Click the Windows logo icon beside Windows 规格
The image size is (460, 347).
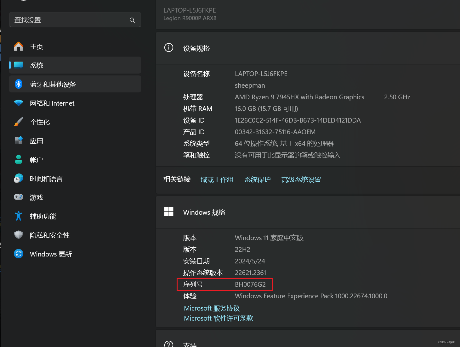(169, 212)
